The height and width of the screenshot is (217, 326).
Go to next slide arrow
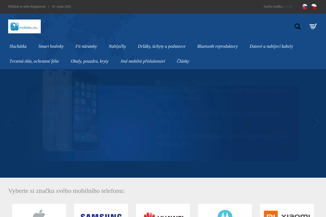pyautogui.click(x=316, y=123)
